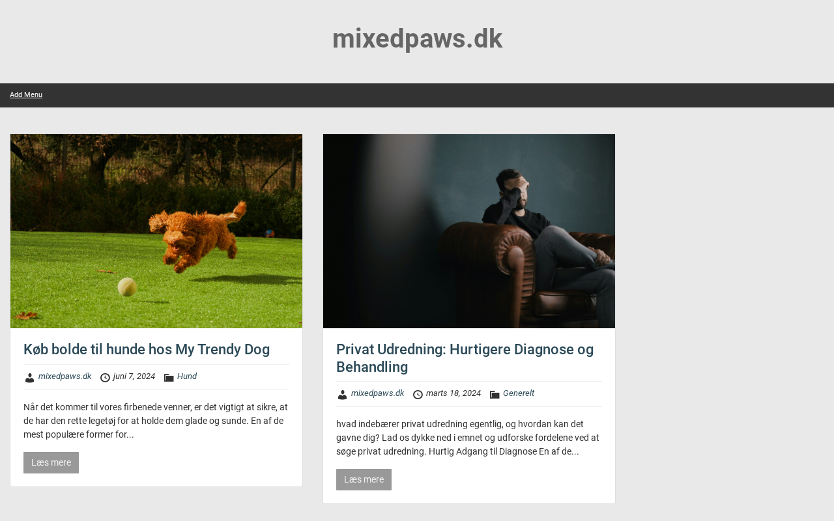Open the running dog photo thumbnail
834x521 pixels.
point(156,231)
